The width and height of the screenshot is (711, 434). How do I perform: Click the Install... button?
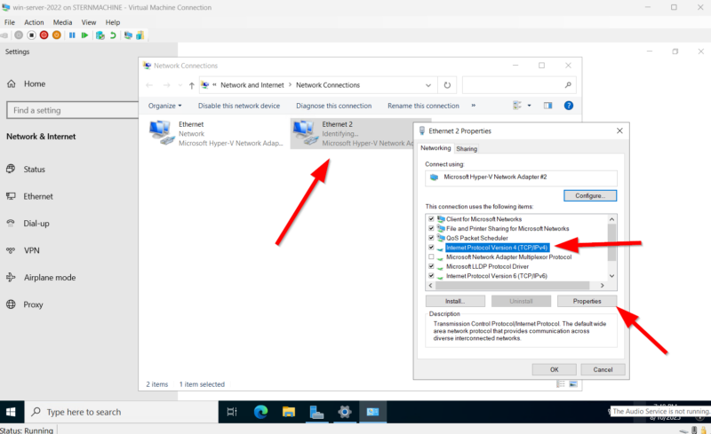pyautogui.click(x=455, y=301)
